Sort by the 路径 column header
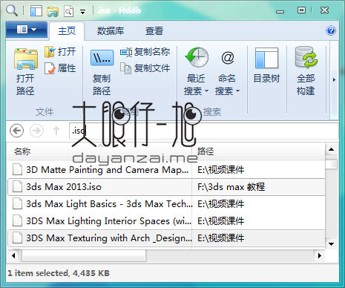 (x=259, y=151)
